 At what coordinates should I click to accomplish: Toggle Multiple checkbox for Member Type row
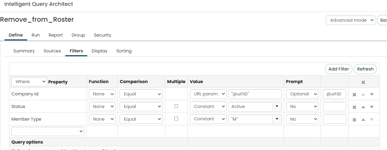click(176, 119)
